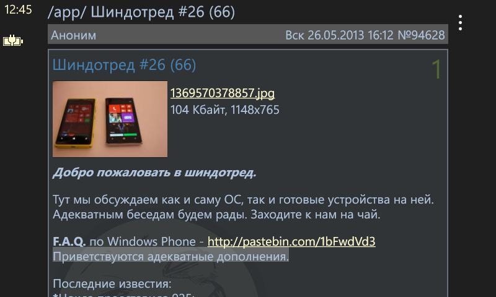Tap the bold Добро пожаловать в шиндотред heading

click(x=154, y=173)
